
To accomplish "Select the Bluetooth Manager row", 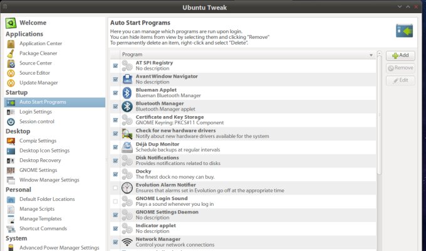I will click(244, 106).
